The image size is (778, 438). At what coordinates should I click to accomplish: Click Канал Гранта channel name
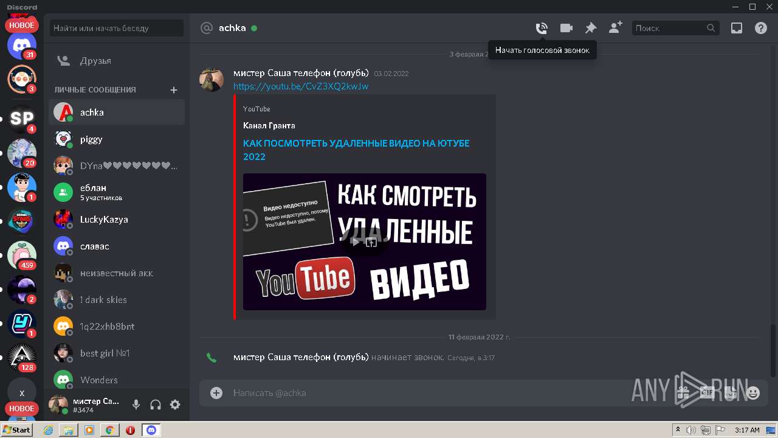[269, 125]
